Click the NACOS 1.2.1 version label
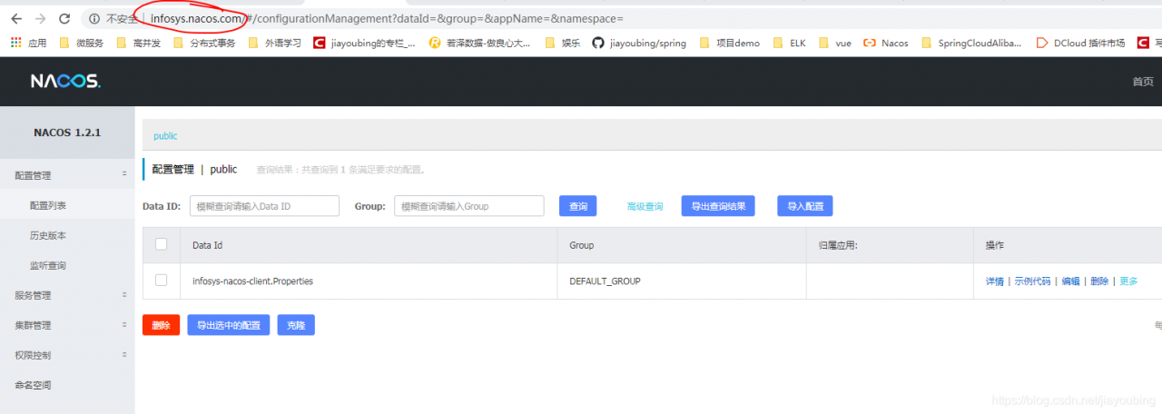Screen dimensions: 1162x414 [x=67, y=133]
